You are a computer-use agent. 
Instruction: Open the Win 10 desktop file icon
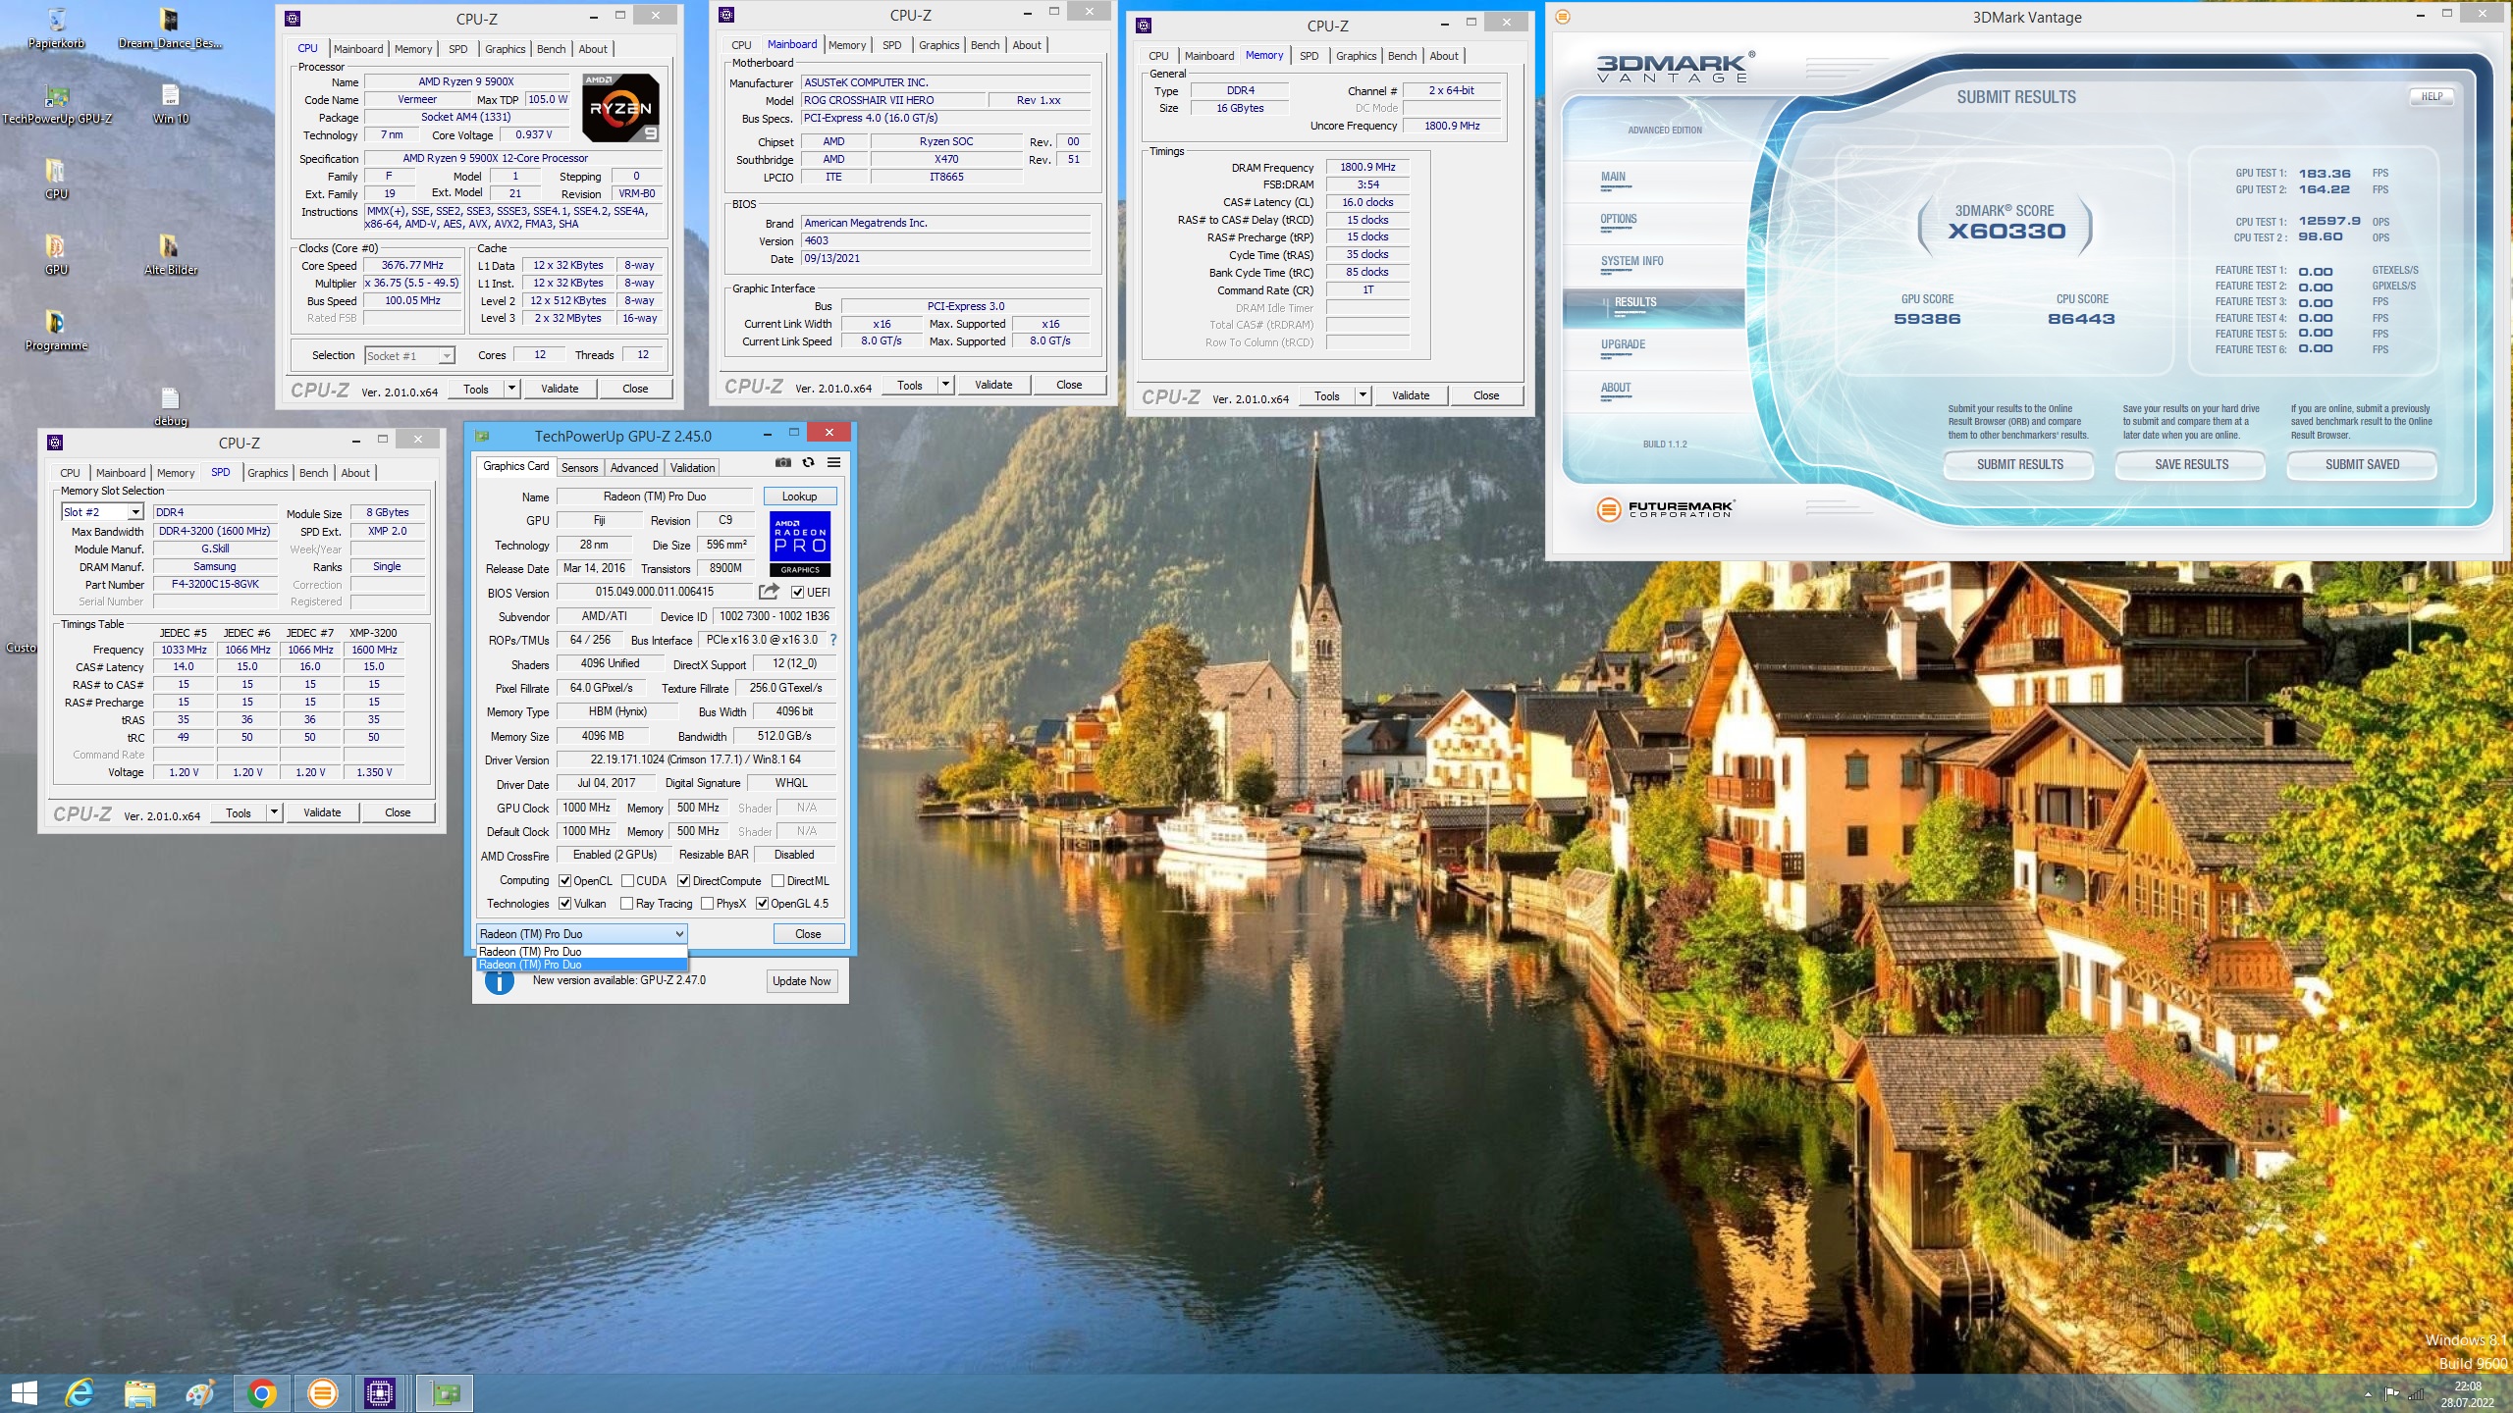(170, 104)
